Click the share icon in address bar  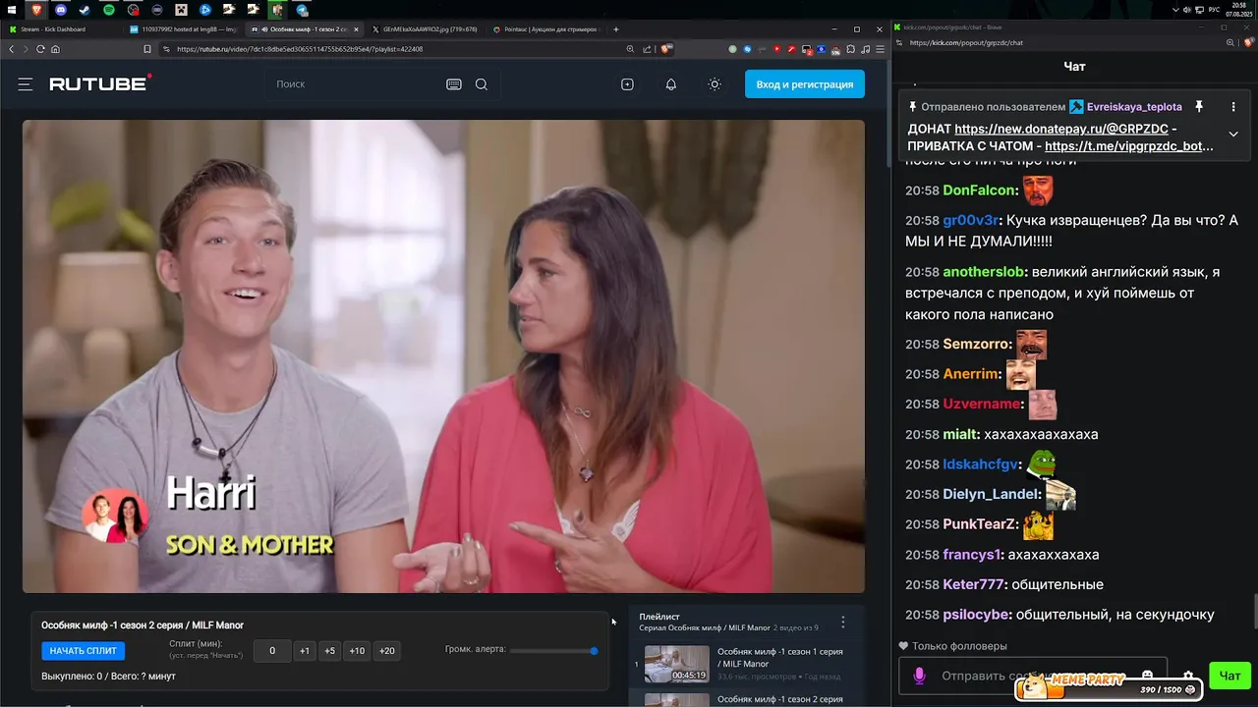coord(646,49)
